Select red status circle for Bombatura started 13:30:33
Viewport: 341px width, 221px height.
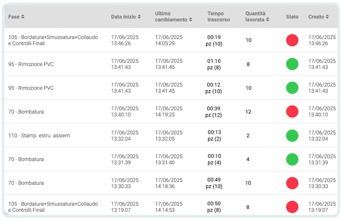pos(292,183)
